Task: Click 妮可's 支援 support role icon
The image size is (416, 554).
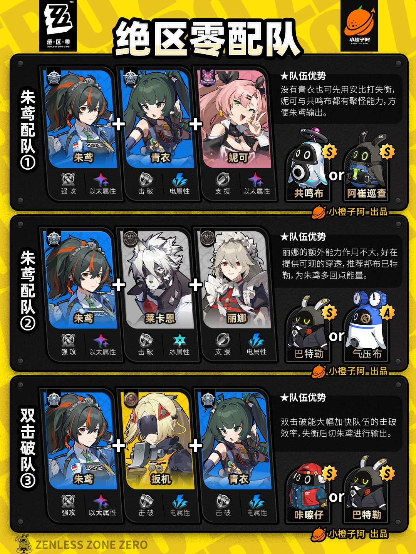Action: [x=223, y=180]
